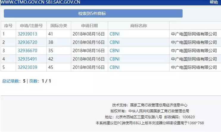Viewport: 221px width, 132px height.
Task: Open CBNI trademark in class 45 row
Action: 114,67
